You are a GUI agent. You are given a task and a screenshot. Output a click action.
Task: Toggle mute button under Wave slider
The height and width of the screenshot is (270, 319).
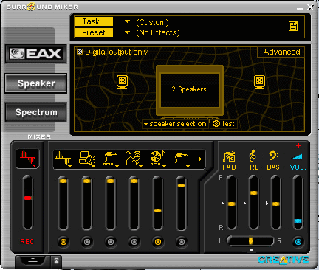coord(64,242)
